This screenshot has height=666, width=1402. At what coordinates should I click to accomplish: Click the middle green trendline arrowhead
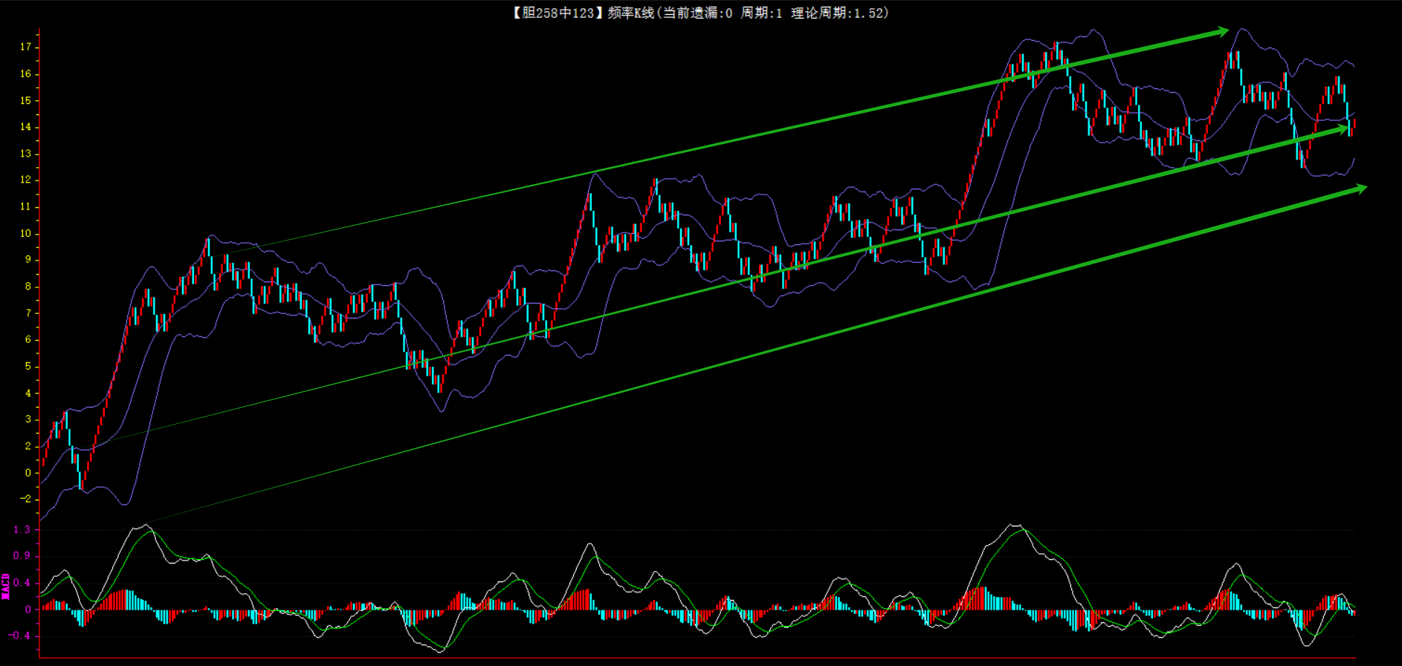pyautogui.click(x=1343, y=129)
